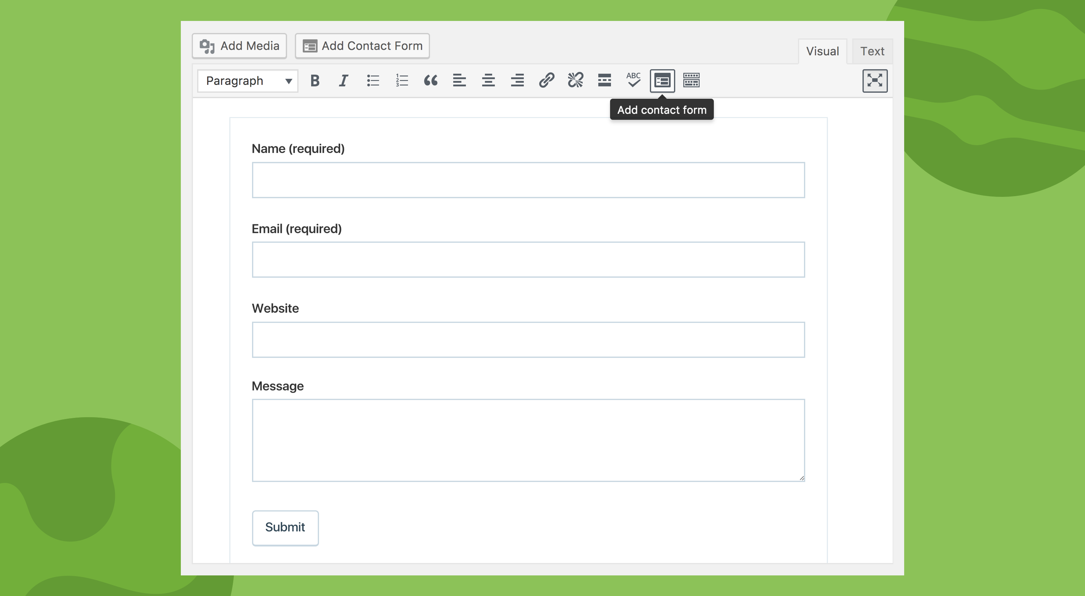Toggle the bulleted list formatting
This screenshot has width=1085, height=596.
click(x=372, y=80)
